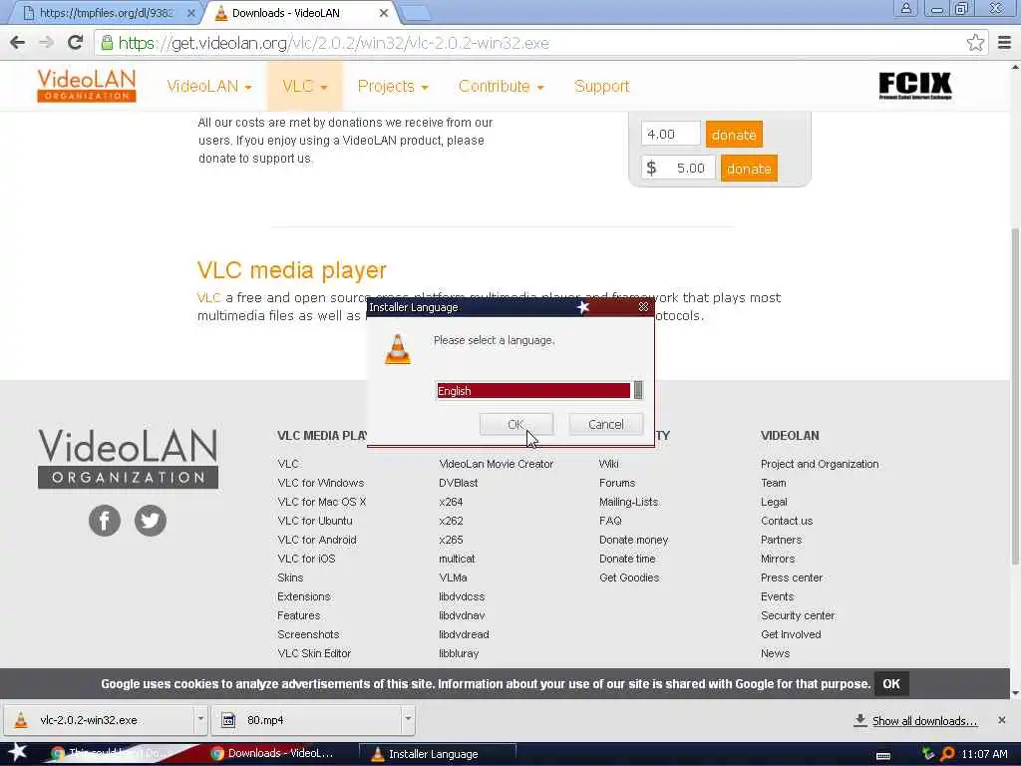This screenshot has height=766, width=1021.
Task: Click the Chrome user profile icon
Action: point(905,9)
